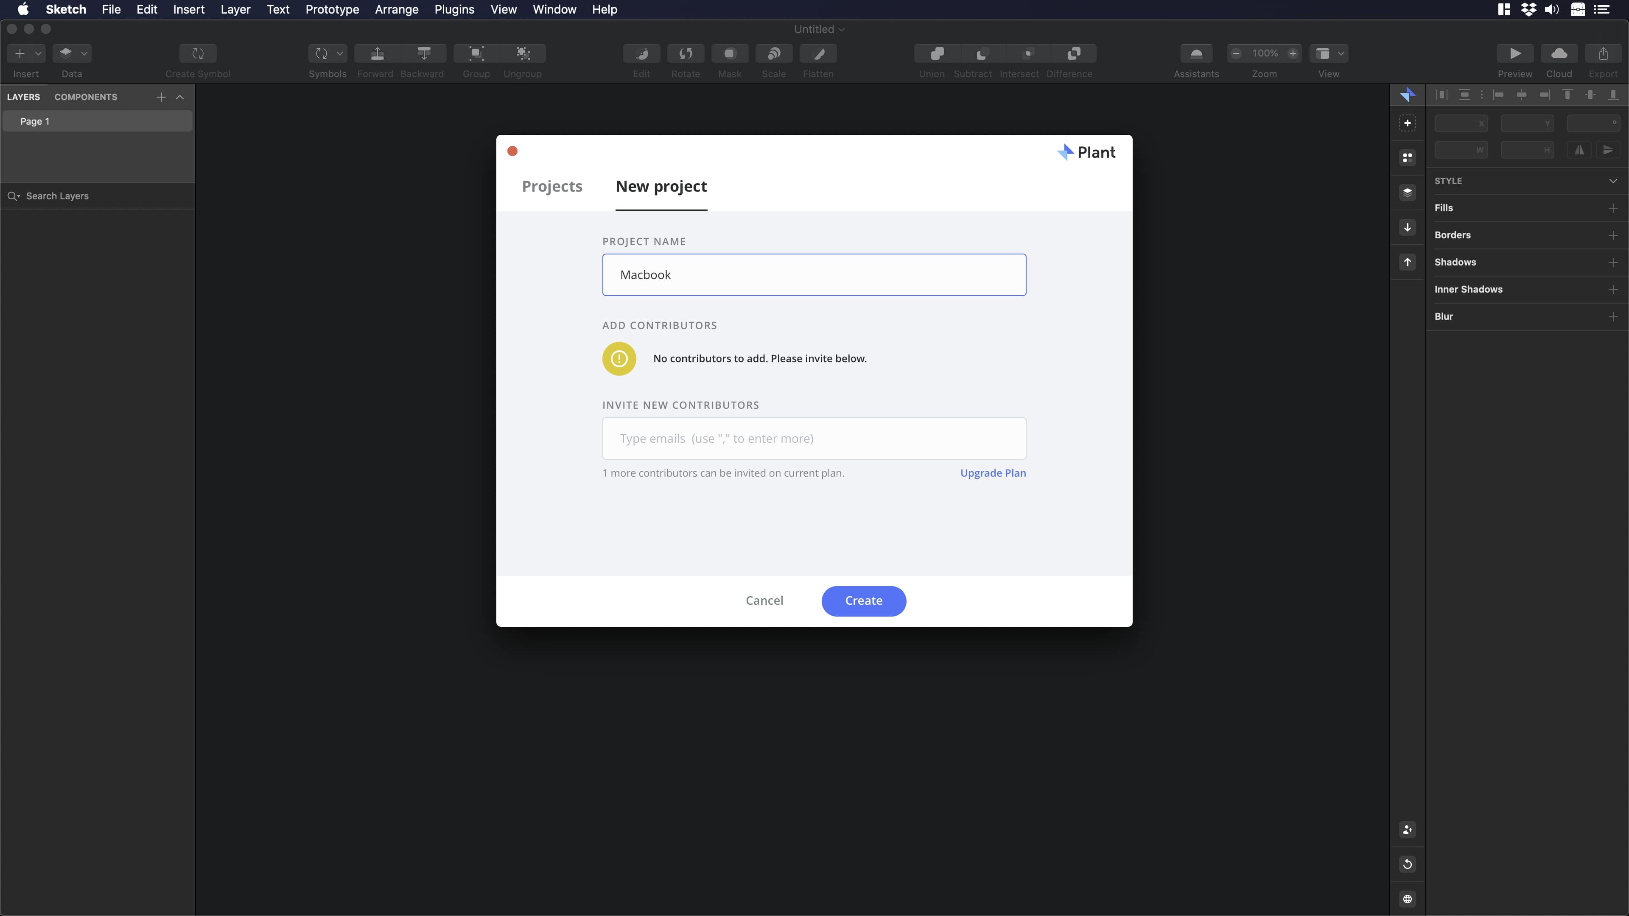
Task: Click the invite emails input field
Action: point(814,438)
